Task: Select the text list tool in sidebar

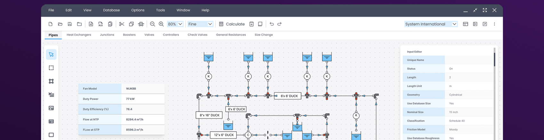Action: point(51,94)
